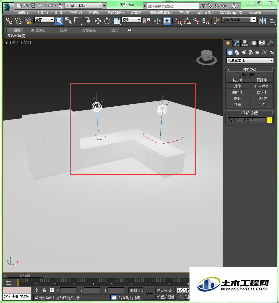Screen dimensions: 279x303
Task: Toggle the Percent Snap icon
Action: click(196, 21)
